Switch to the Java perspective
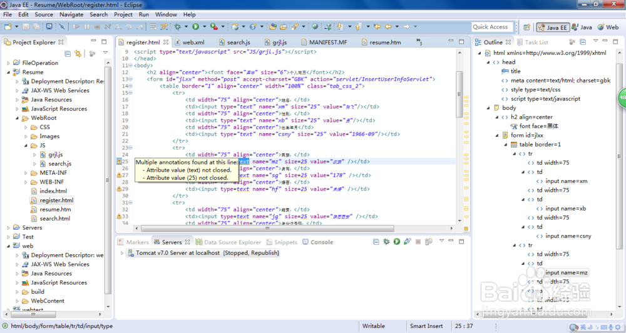This screenshot has height=333, width=626. click(582, 27)
